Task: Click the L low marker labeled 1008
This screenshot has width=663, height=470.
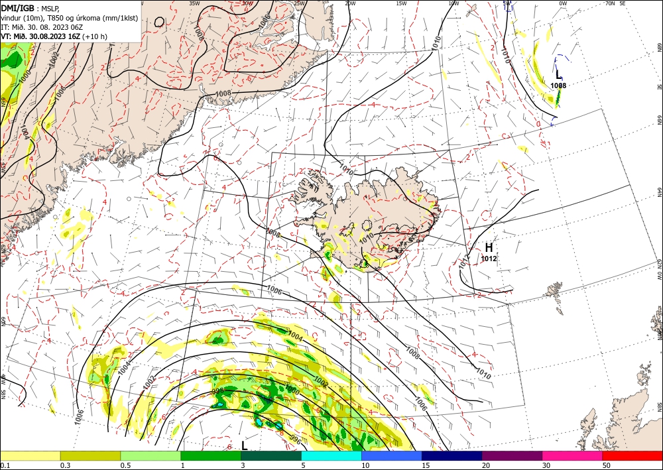Action: click(558, 75)
